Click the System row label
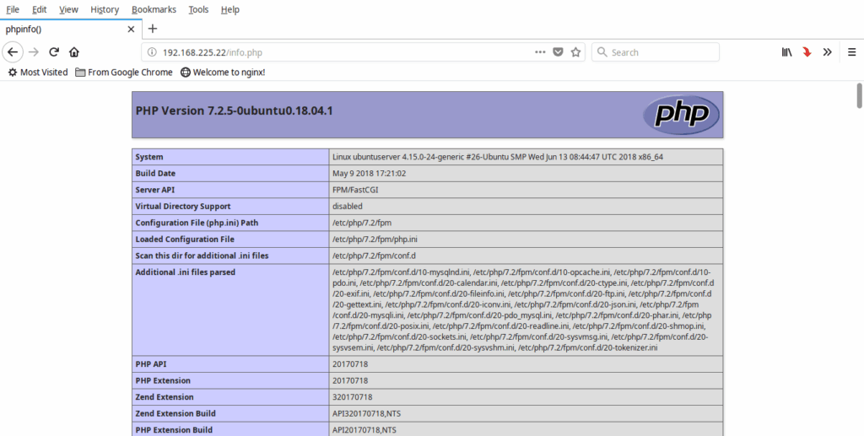The image size is (864, 436). [x=149, y=157]
